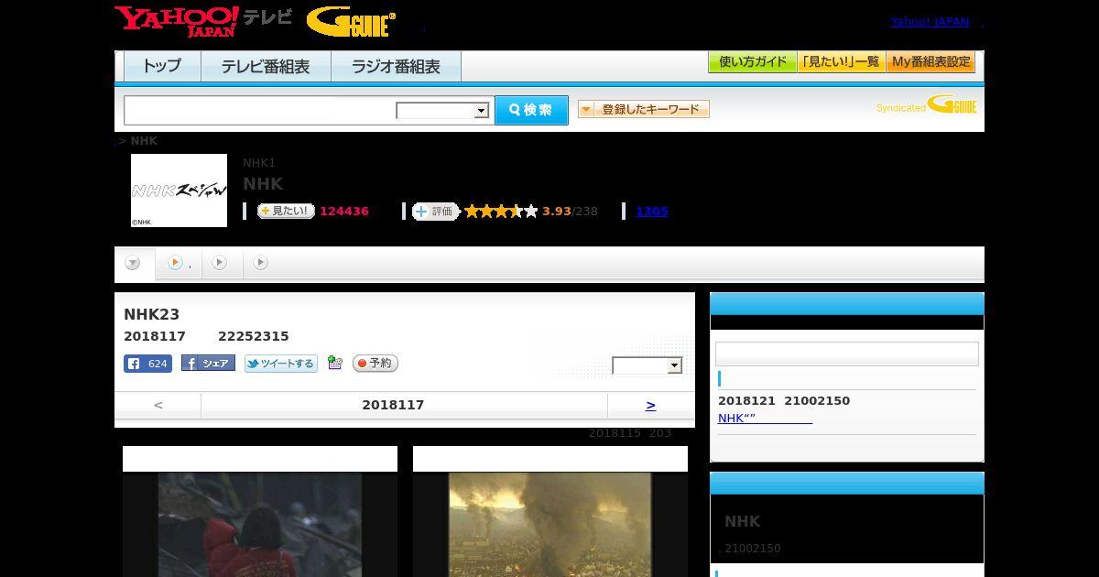Open the ラジオ番組表 tab
Image resolution: width=1099 pixels, height=577 pixels.
point(397,66)
